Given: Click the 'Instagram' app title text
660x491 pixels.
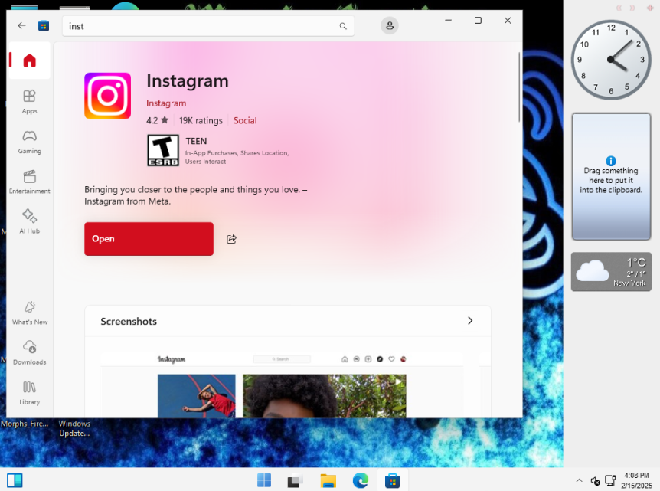Looking at the screenshot, I should tap(188, 81).
